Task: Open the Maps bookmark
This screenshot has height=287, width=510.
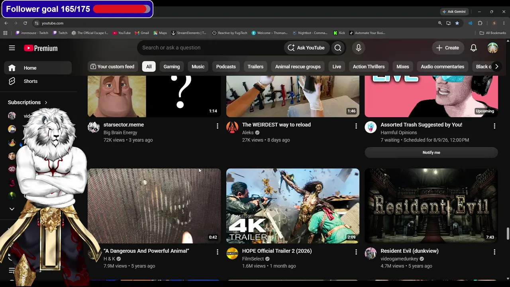Action: [x=160, y=33]
